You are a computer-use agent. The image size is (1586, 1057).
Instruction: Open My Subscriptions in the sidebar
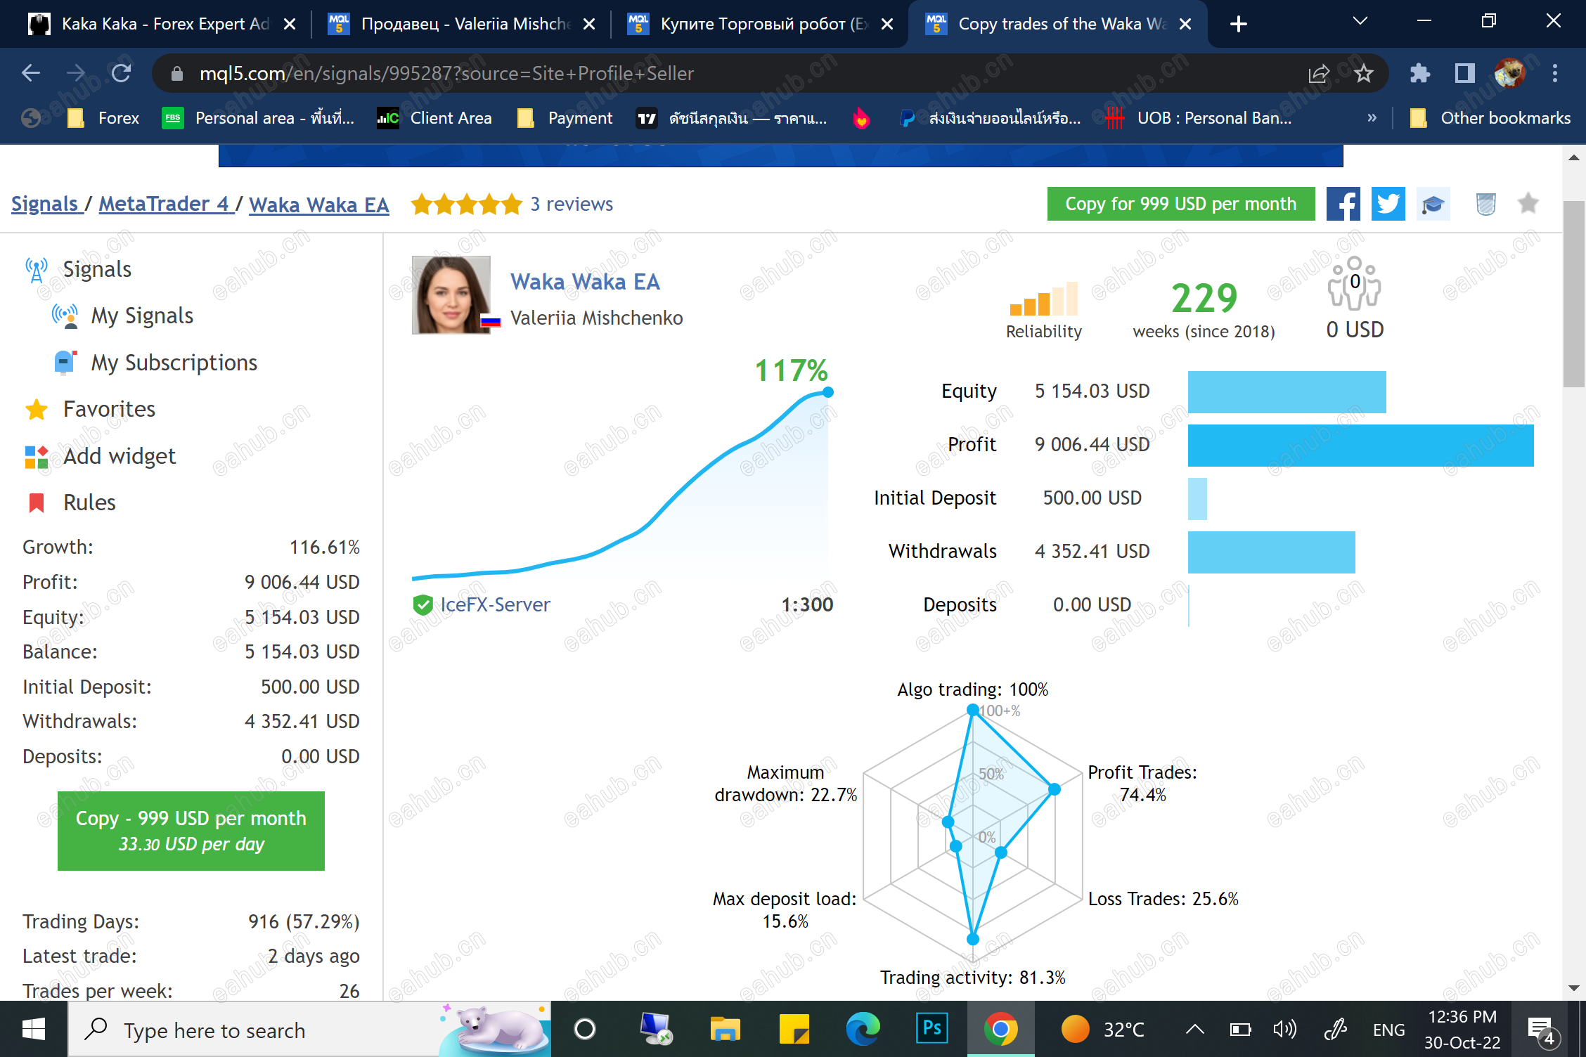[174, 363]
